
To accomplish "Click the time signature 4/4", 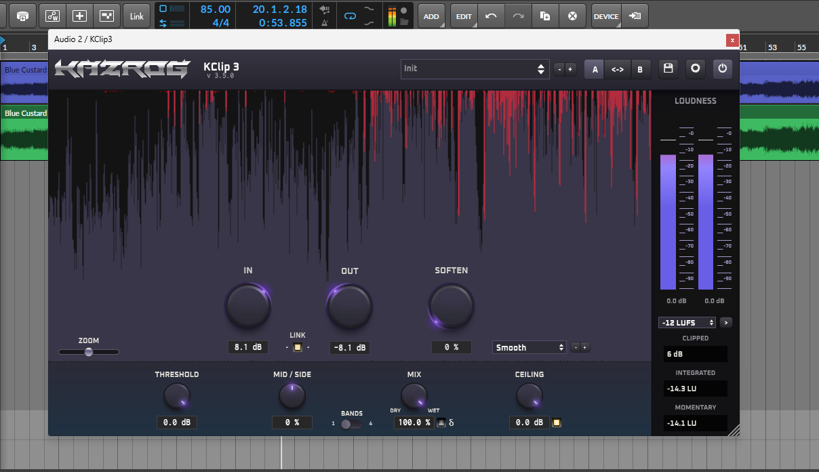I will tap(221, 22).
